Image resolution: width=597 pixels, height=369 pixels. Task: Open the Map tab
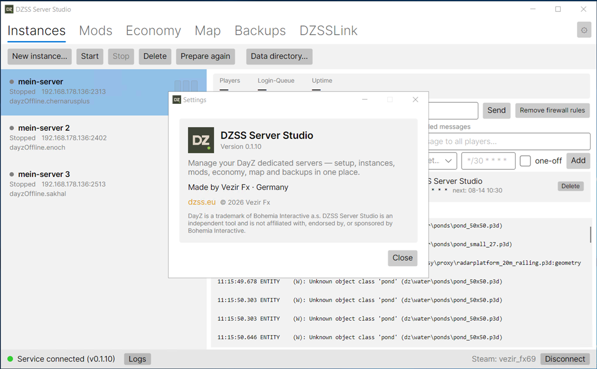(207, 30)
